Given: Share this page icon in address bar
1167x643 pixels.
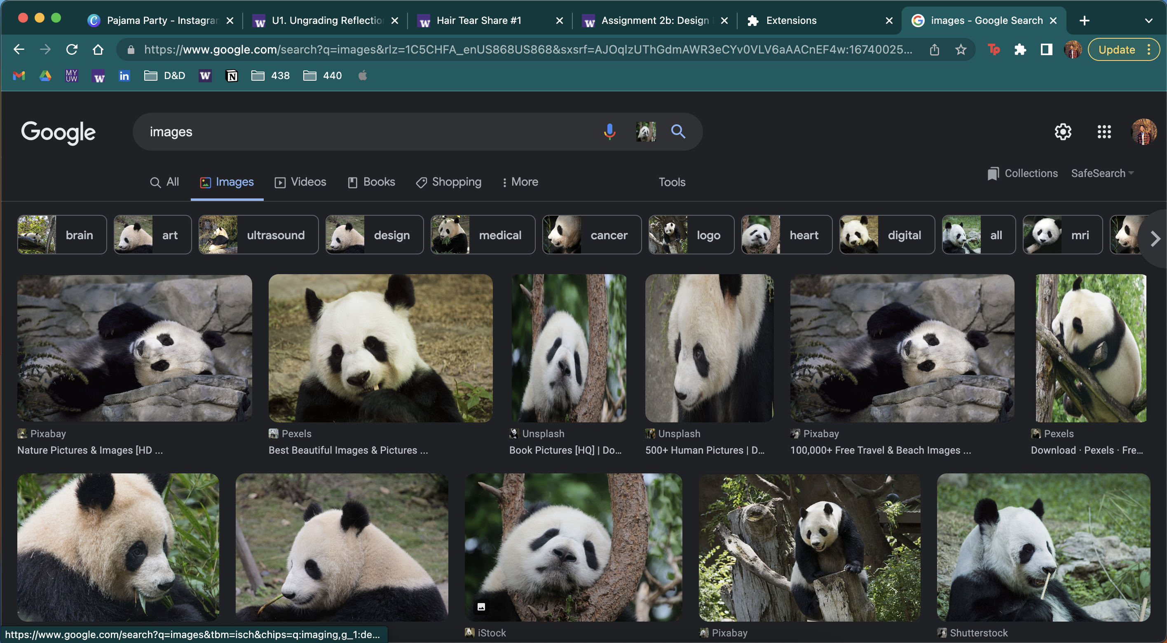Looking at the screenshot, I should (934, 49).
